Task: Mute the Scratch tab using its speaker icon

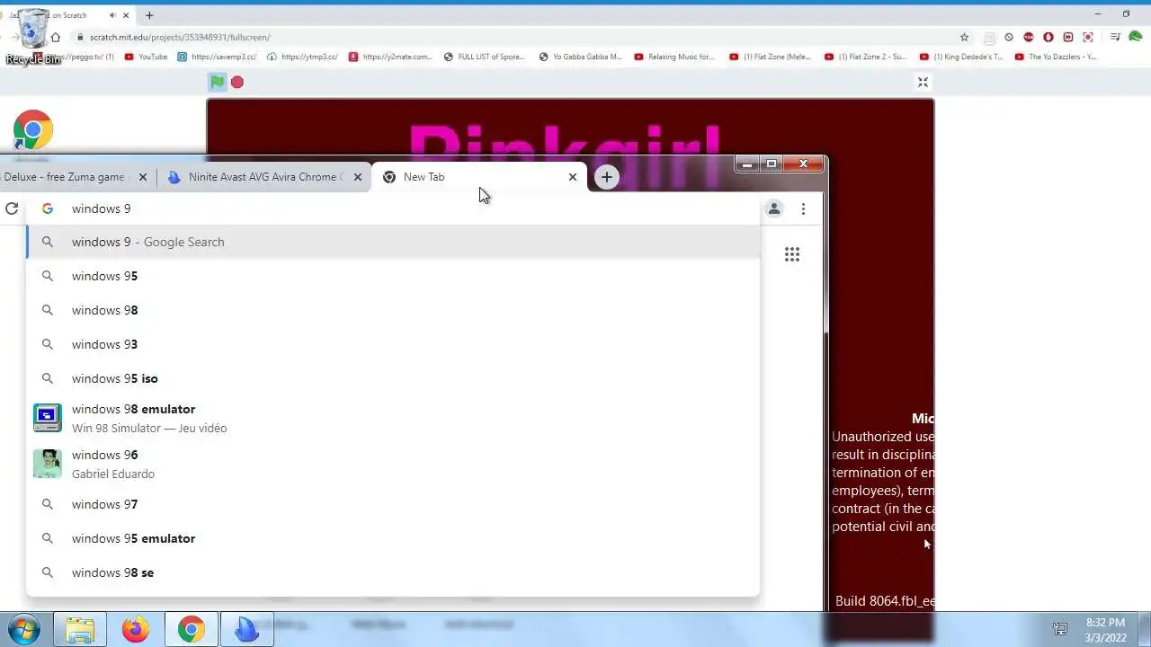Action: click(x=112, y=15)
